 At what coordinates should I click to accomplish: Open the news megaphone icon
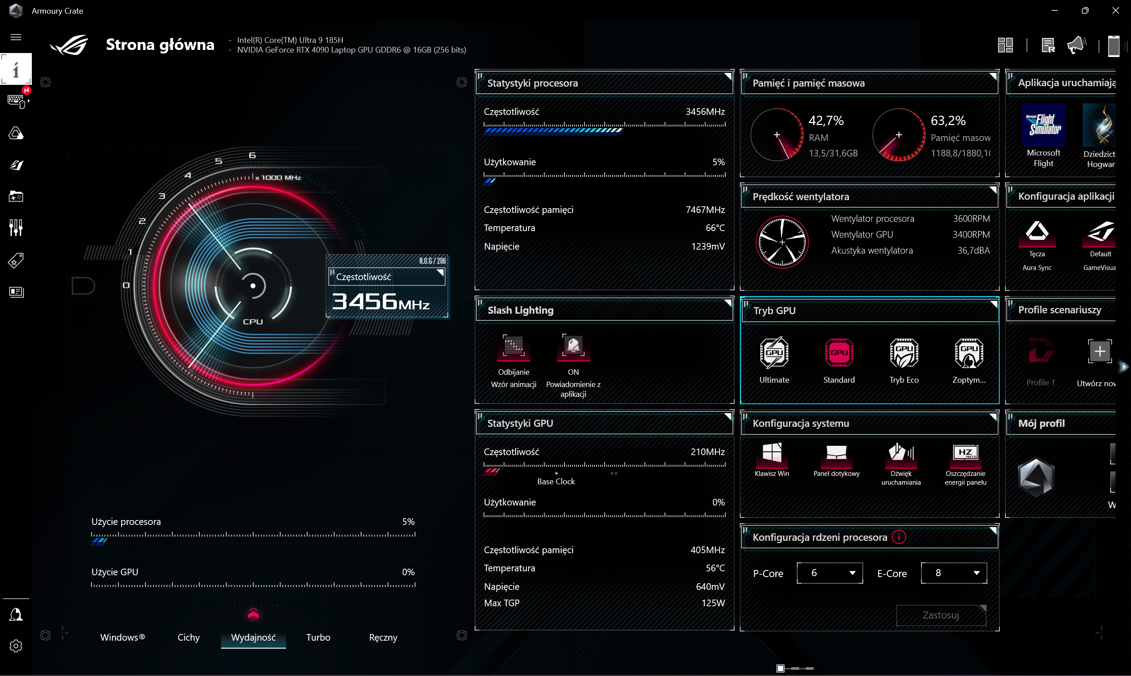(x=1076, y=46)
